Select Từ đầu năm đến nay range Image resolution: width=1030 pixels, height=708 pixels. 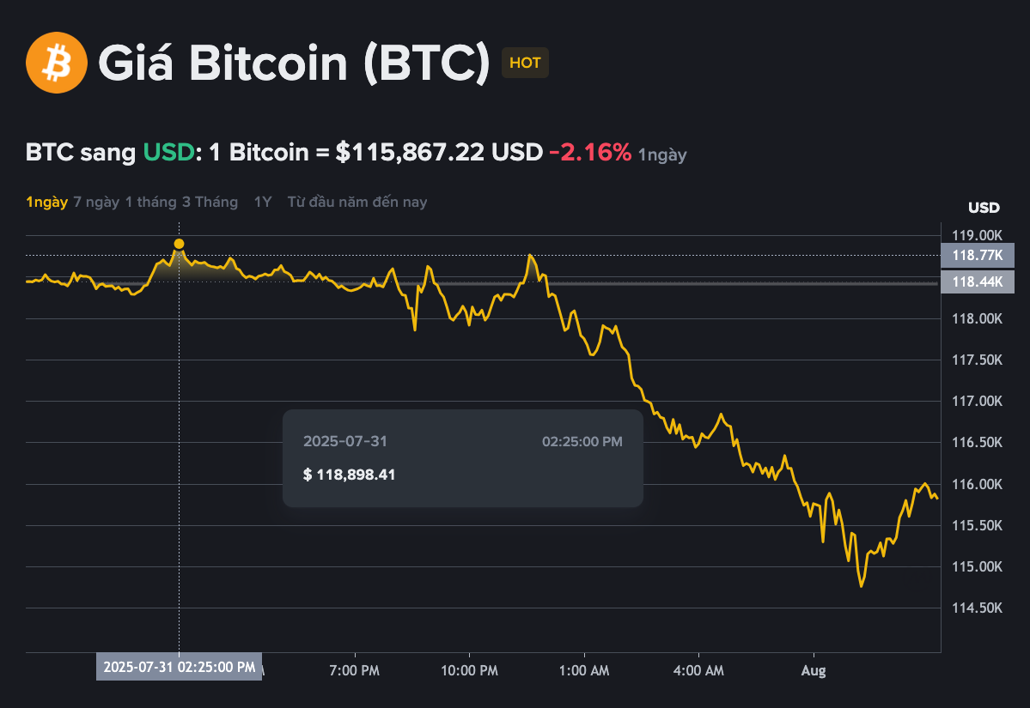coord(357,202)
